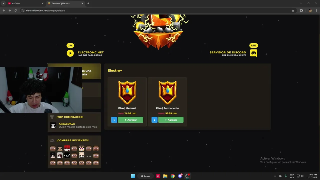The width and height of the screenshot is (320, 180).
Task: Click the Plan Mensual shield badge image
Action: point(127,92)
